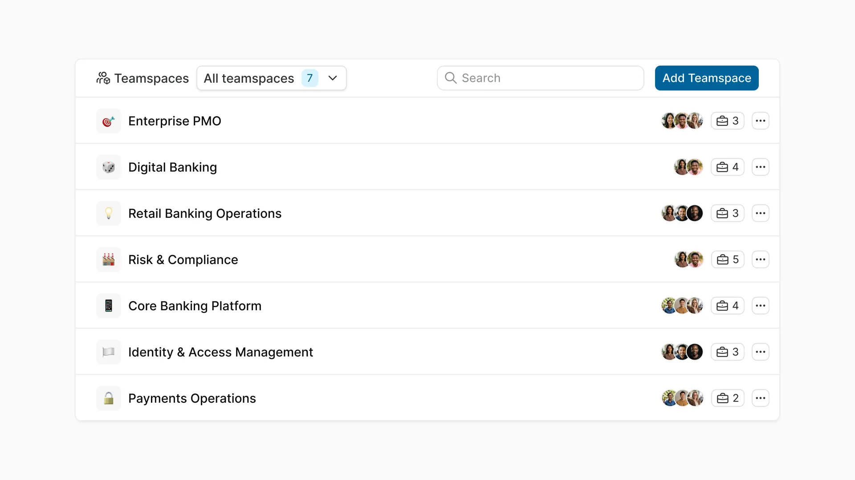Click the magnifier icon in Search box
This screenshot has width=855, height=480.
click(x=451, y=78)
